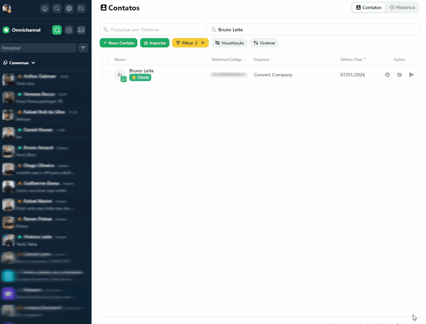
Task: Click the Novo Contato button
Action: click(119, 43)
